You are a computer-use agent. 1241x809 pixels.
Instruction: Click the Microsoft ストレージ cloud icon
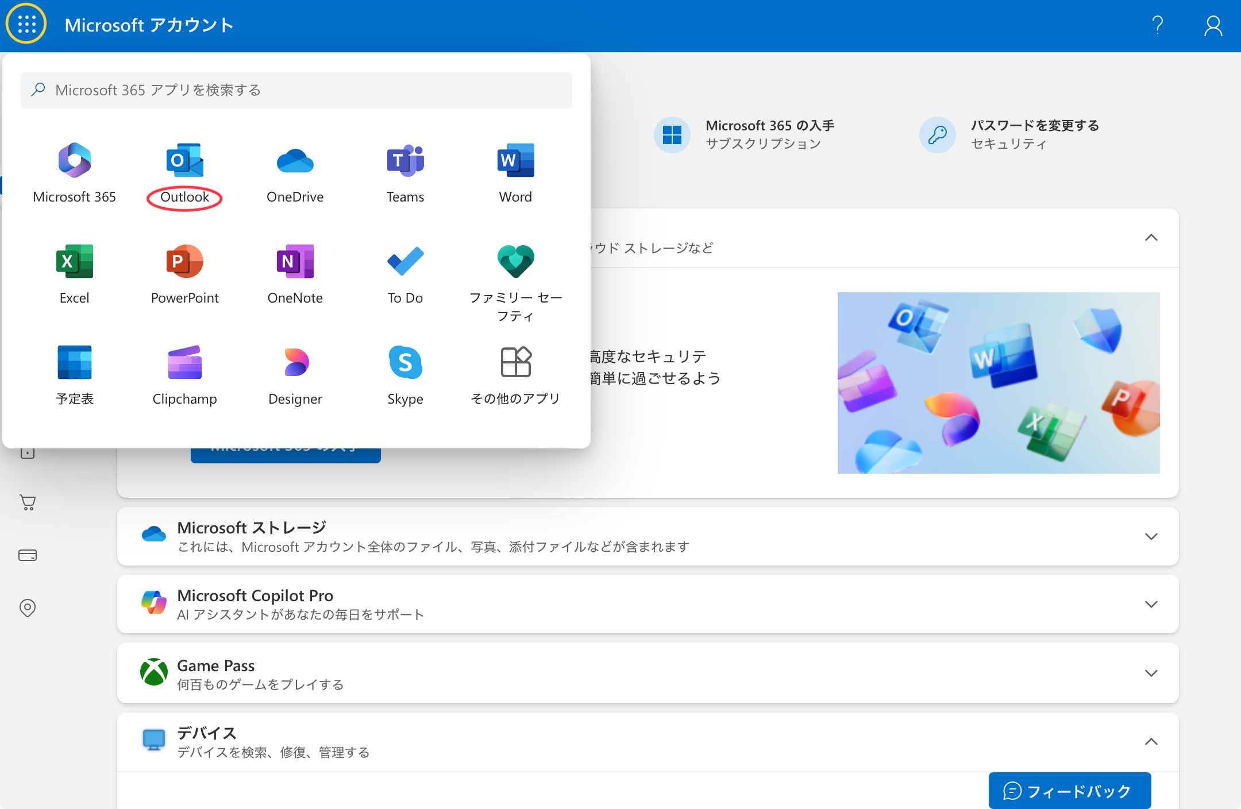(x=154, y=535)
